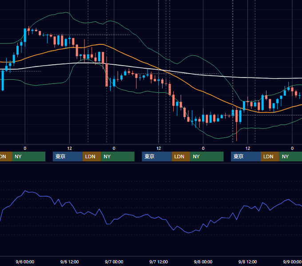Select the LDN block after second 東京

click(x=181, y=156)
